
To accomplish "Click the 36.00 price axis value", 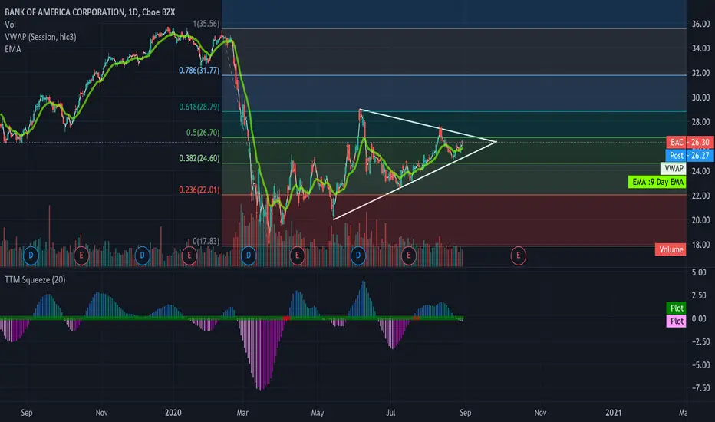I will pyautogui.click(x=701, y=25).
